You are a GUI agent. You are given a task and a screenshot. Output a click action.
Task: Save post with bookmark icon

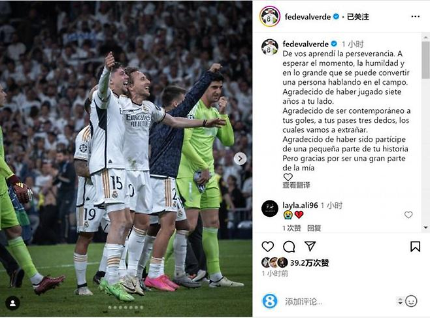pos(415,247)
